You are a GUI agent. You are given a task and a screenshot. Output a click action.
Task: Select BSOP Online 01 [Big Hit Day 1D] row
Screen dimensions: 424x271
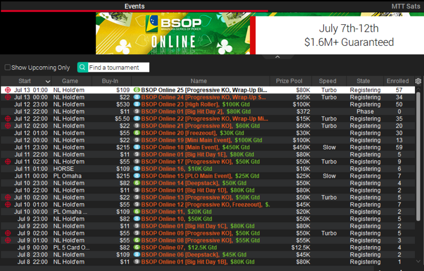coord(207,190)
